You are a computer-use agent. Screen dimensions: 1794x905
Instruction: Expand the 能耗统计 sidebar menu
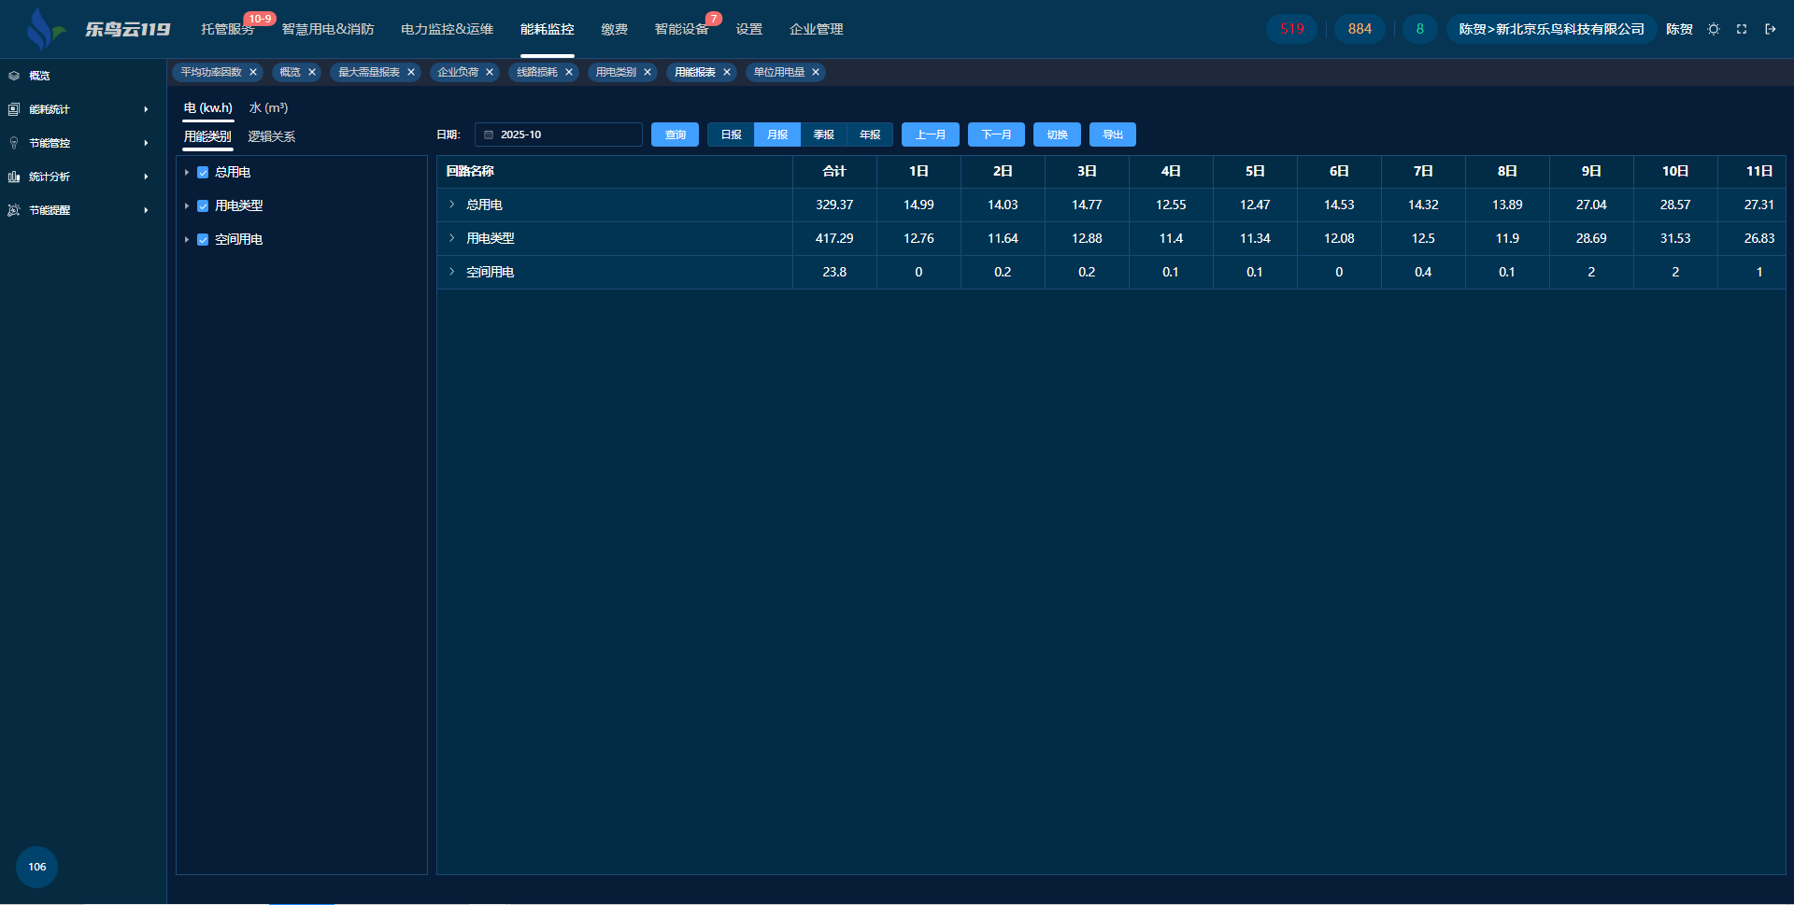point(78,109)
